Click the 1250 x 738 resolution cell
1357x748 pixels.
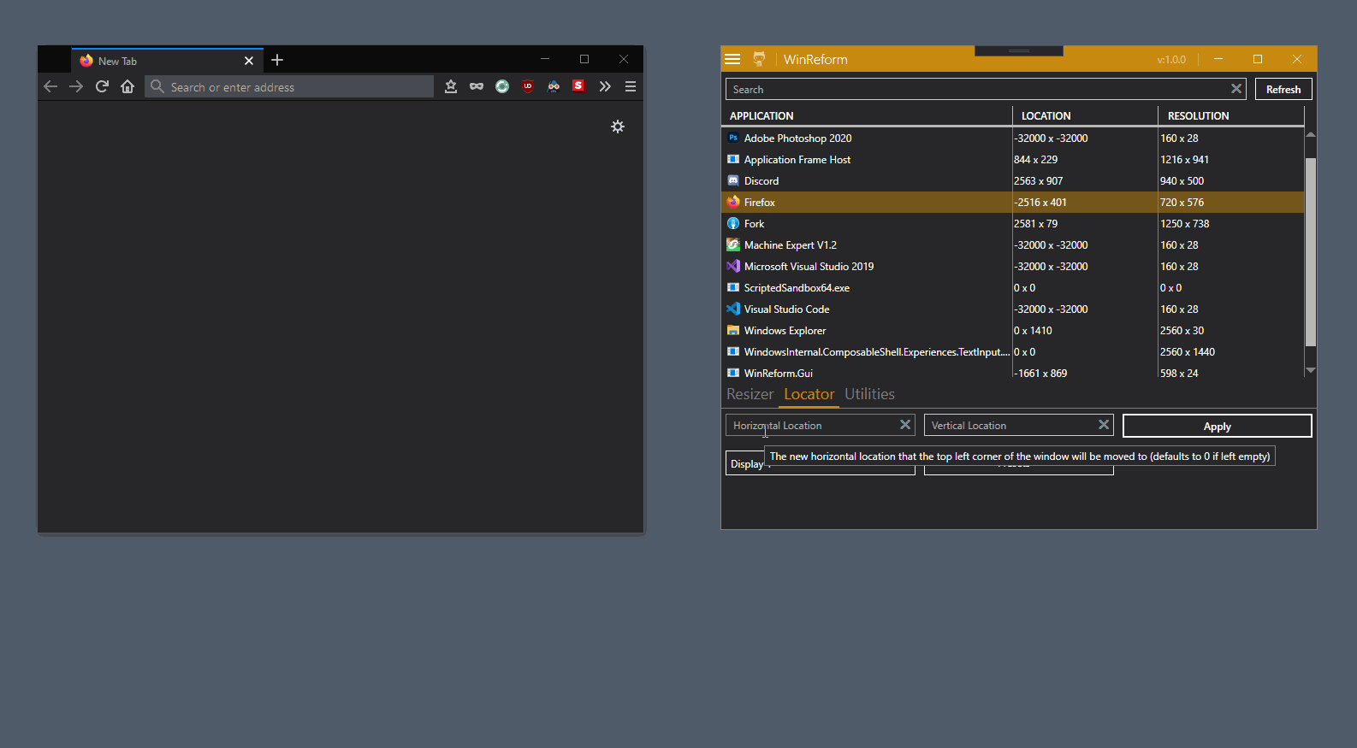coord(1184,223)
